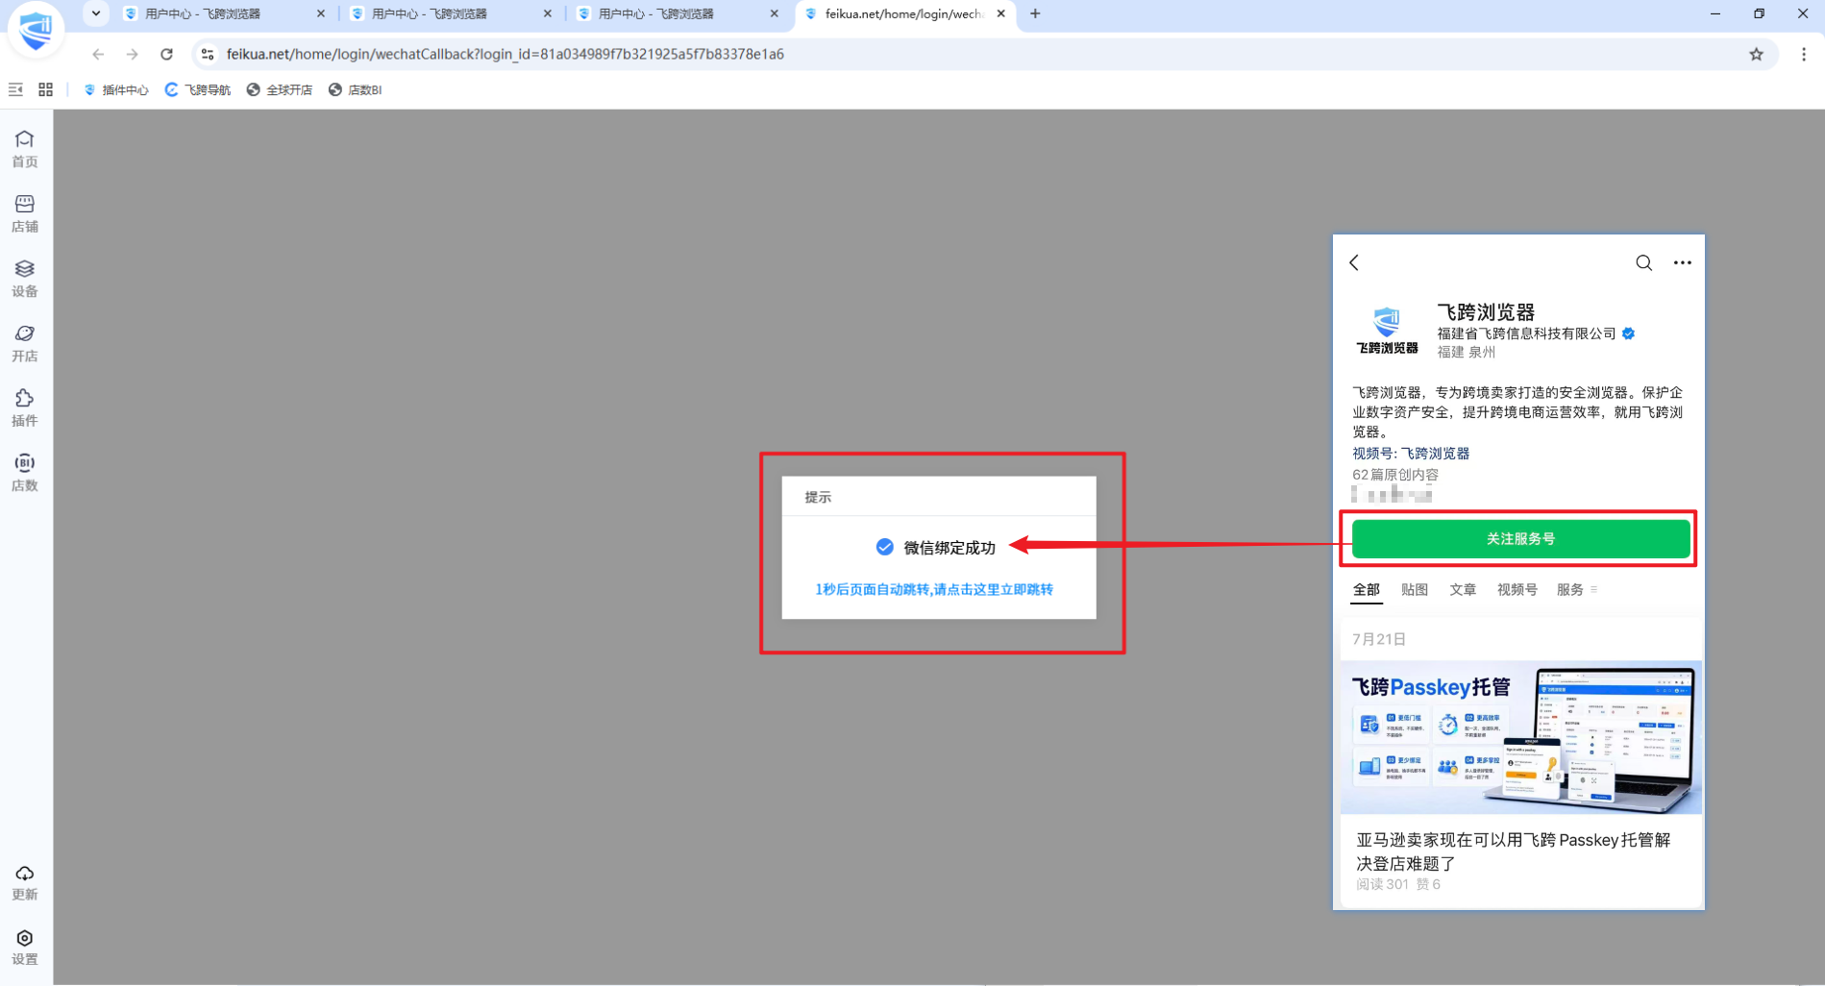Viewport: 1825px width, 986px height.
Task: Select the 文章 tab in WeChat panel
Action: pyautogui.click(x=1463, y=589)
